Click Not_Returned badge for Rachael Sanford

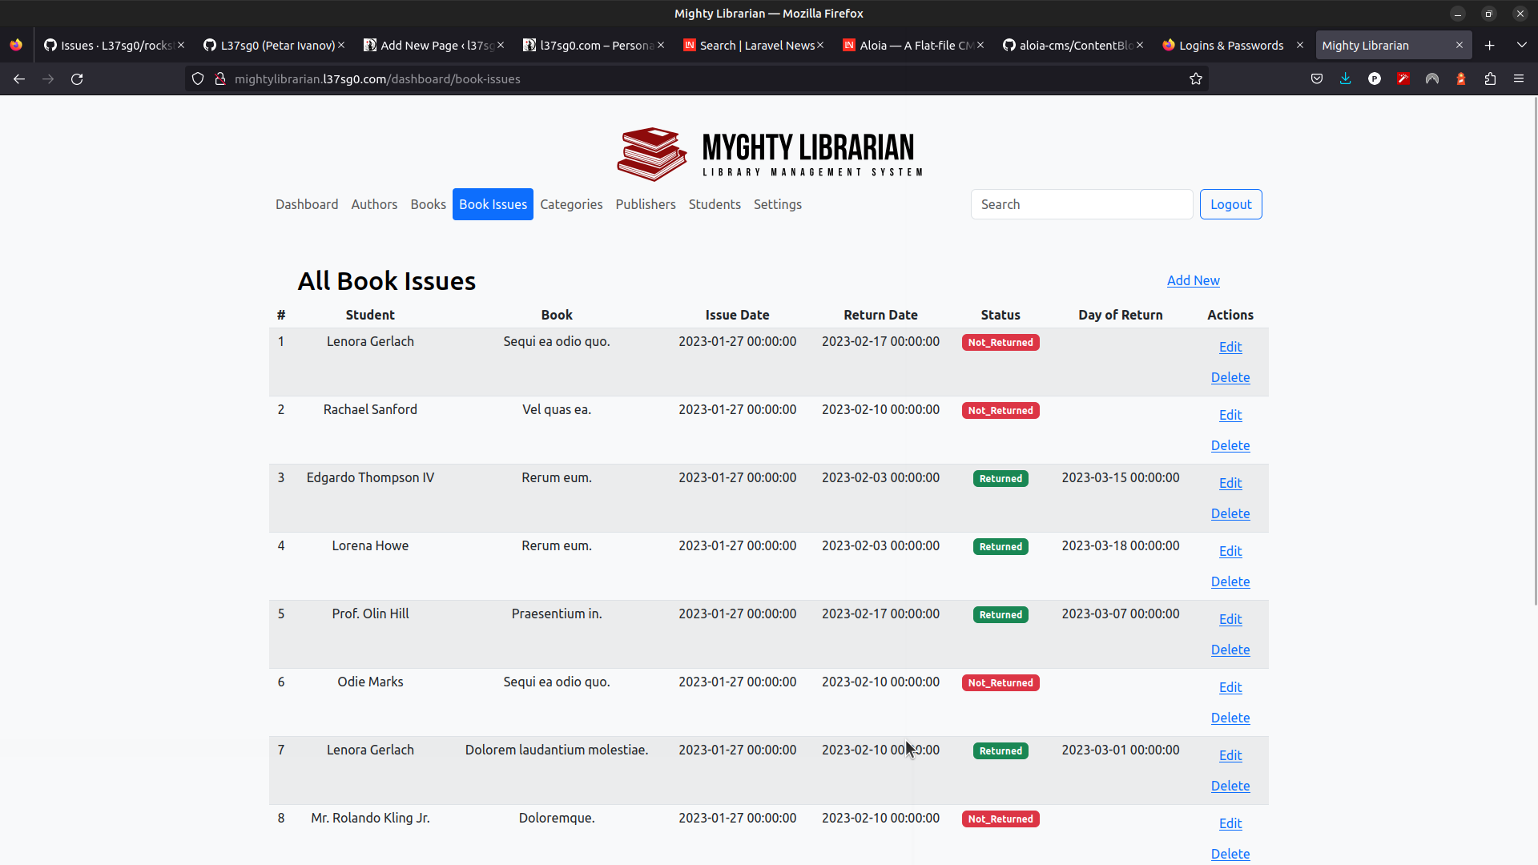tap(1001, 410)
